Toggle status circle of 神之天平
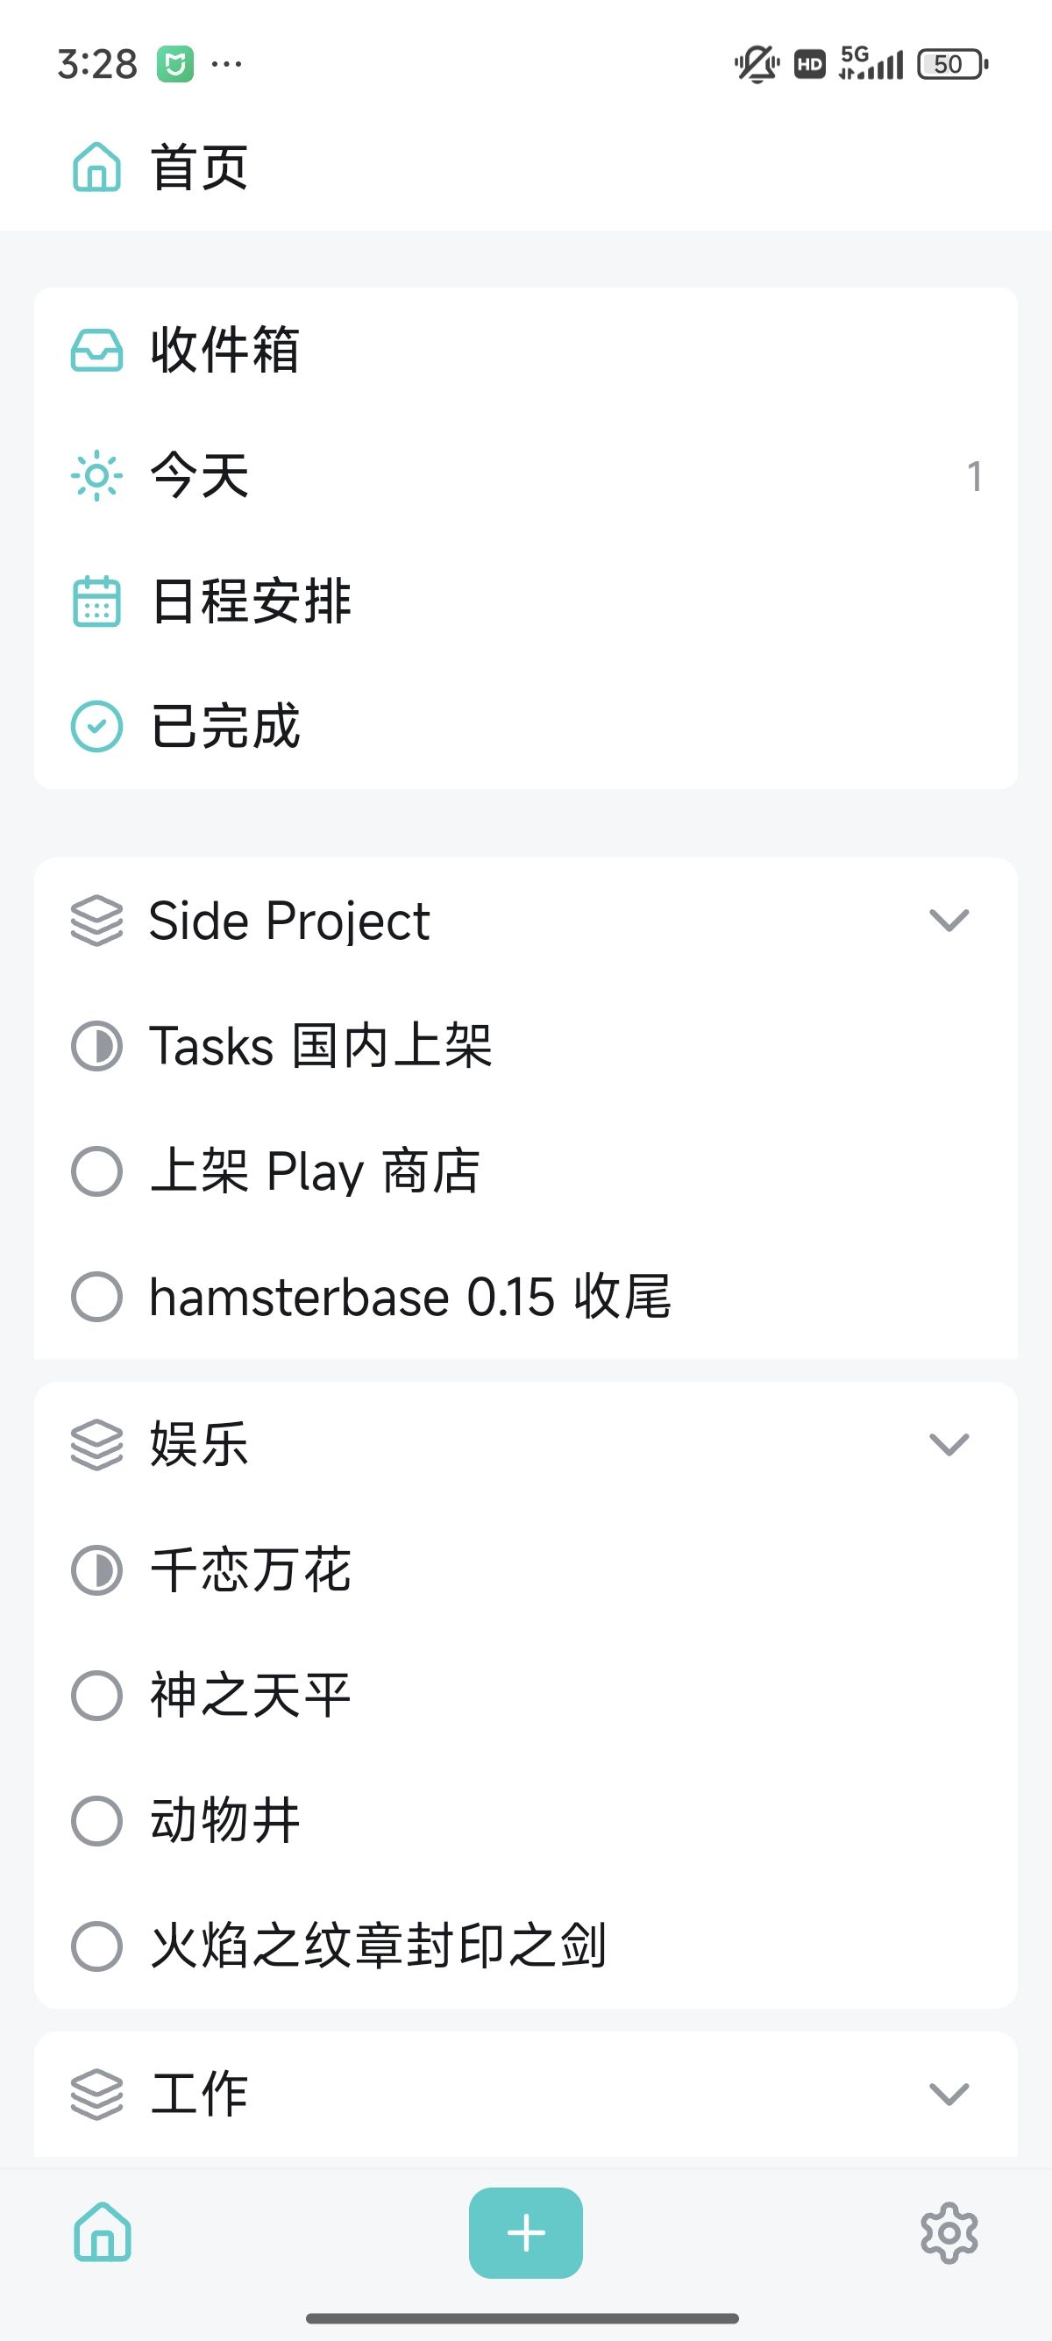 pos(96,1695)
